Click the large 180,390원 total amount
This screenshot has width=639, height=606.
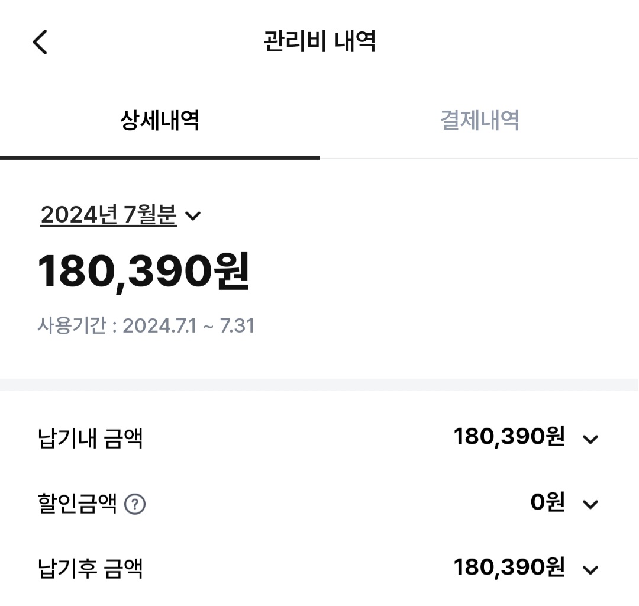click(144, 272)
